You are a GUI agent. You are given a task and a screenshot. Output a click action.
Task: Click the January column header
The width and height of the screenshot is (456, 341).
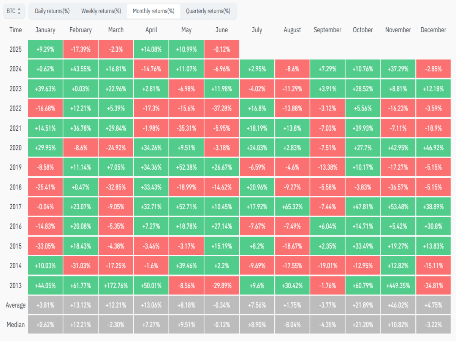coord(45,30)
